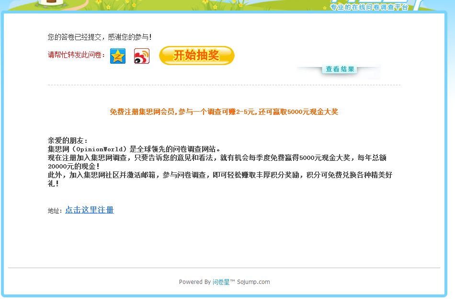Click the Sojump.com footer text
The image size is (455, 305).
(x=253, y=282)
